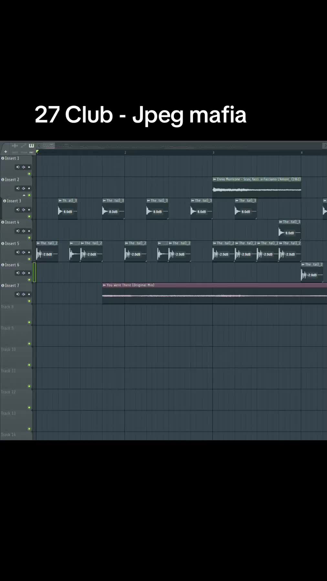Image resolution: width=327 pixels, height=581 pixels.
Task: Toggle the green mute LED on Track 10
Action: [29, 365]
